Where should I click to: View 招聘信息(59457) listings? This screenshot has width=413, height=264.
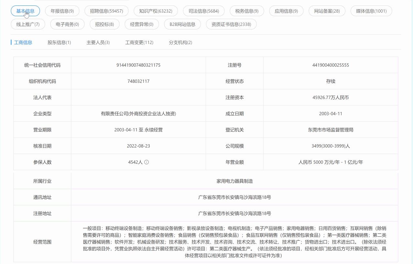106,11
